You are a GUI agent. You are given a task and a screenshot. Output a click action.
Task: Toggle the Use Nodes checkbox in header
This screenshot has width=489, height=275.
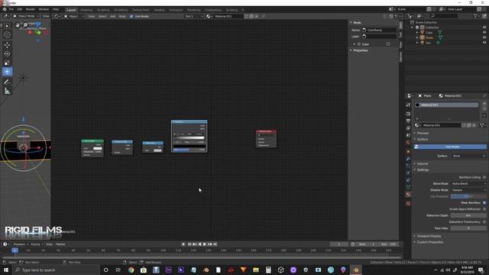[131, 16]
